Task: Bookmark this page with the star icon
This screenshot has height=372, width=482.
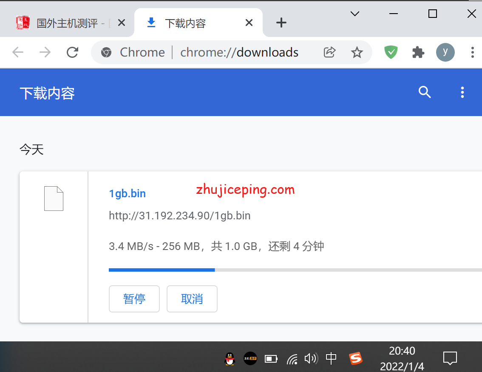Action: 357,52
